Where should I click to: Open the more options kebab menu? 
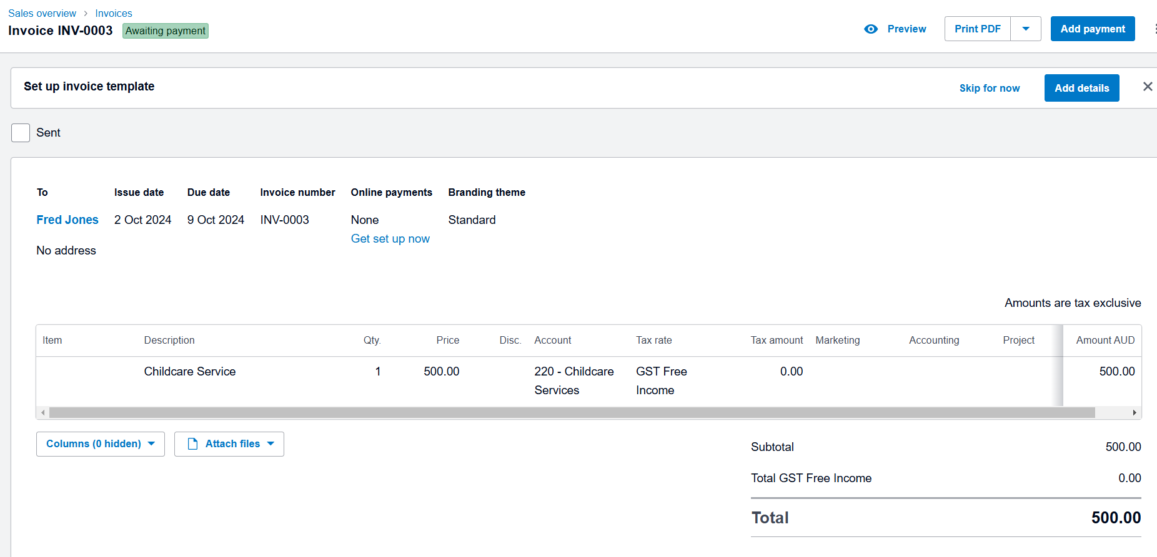(1154, 29)
